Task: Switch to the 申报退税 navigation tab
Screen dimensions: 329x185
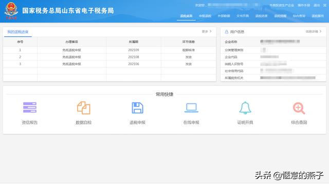Action: click(205, 16)
